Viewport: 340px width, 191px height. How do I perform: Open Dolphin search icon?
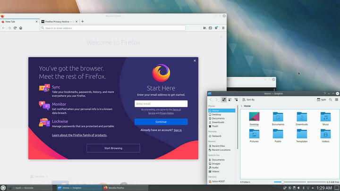[331, 100]
